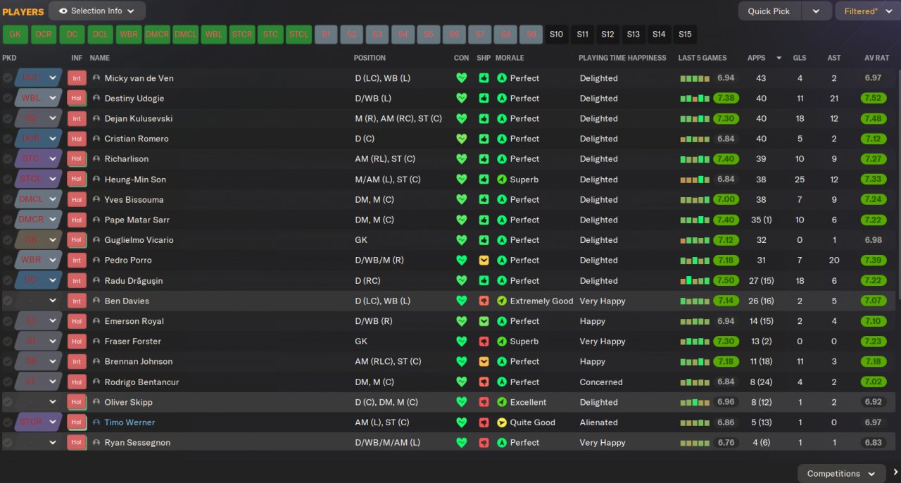Toggle the picked checkmark for Destiny Udogie
Viewport: 901px width, 483px height.
pos(7,99)
